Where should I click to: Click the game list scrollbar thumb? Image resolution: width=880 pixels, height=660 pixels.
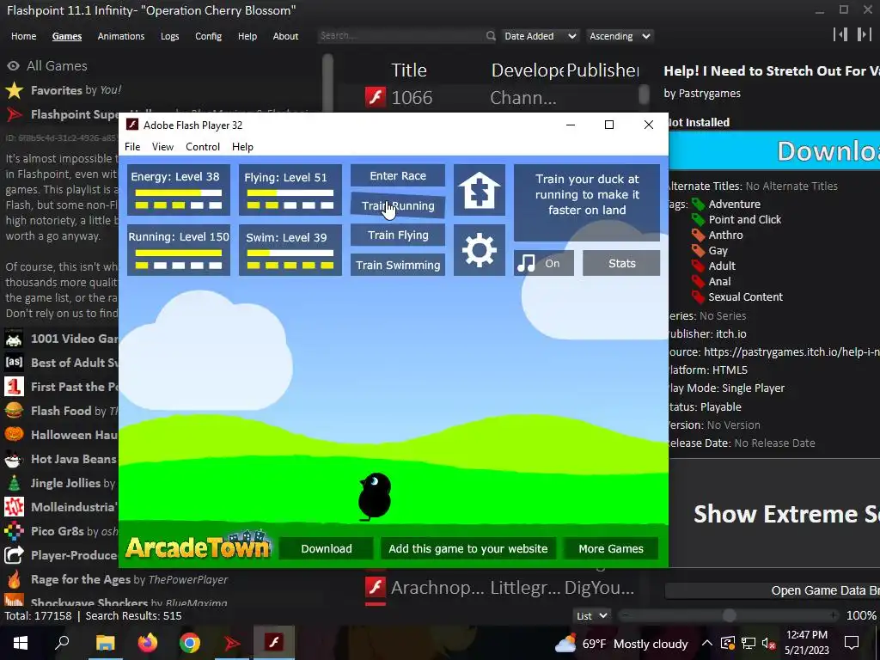[x=645, y=95]
